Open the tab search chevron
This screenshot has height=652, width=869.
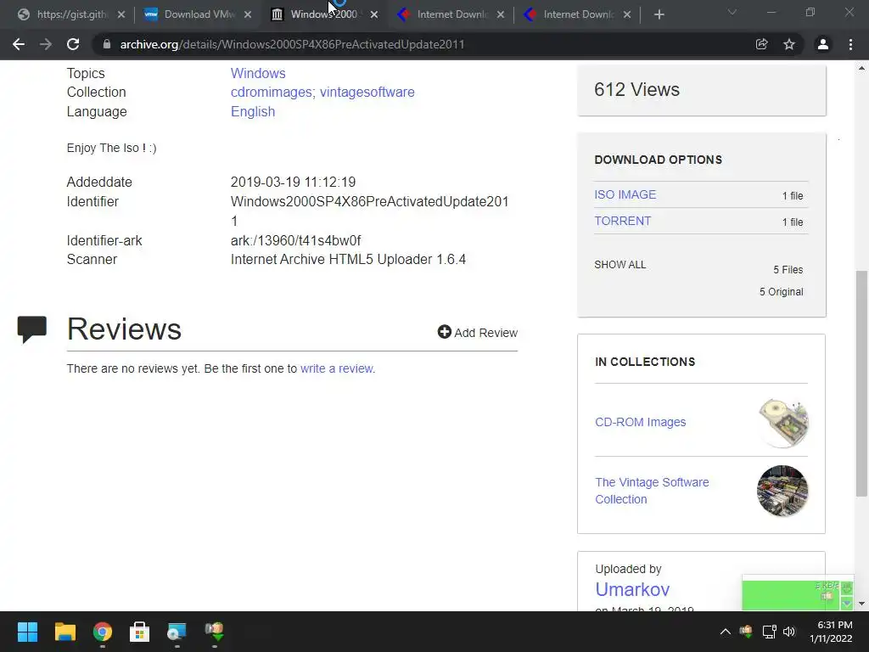tap(732, 12)
